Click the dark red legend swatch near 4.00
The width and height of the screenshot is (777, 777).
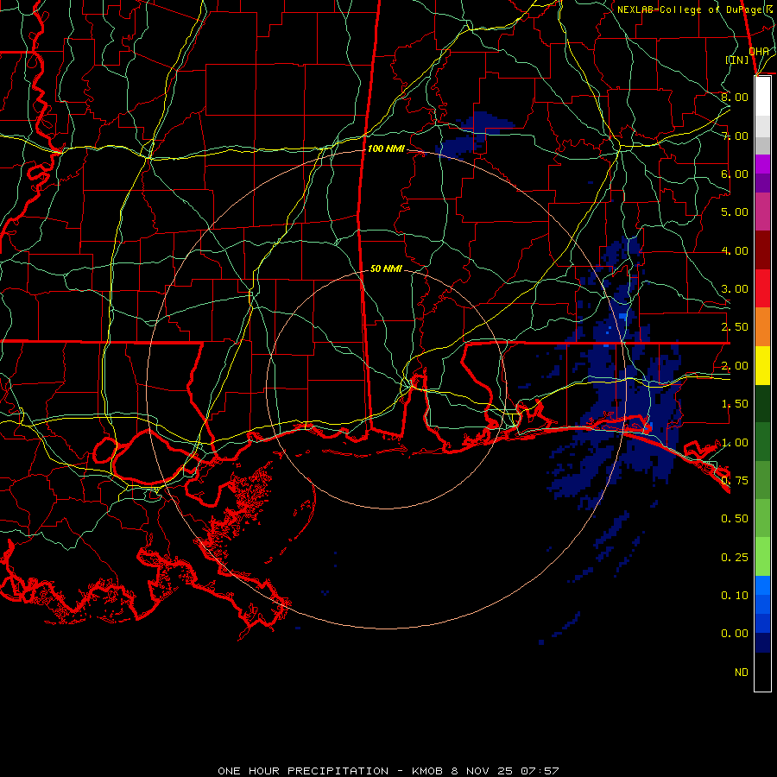(x=762, y=250)
